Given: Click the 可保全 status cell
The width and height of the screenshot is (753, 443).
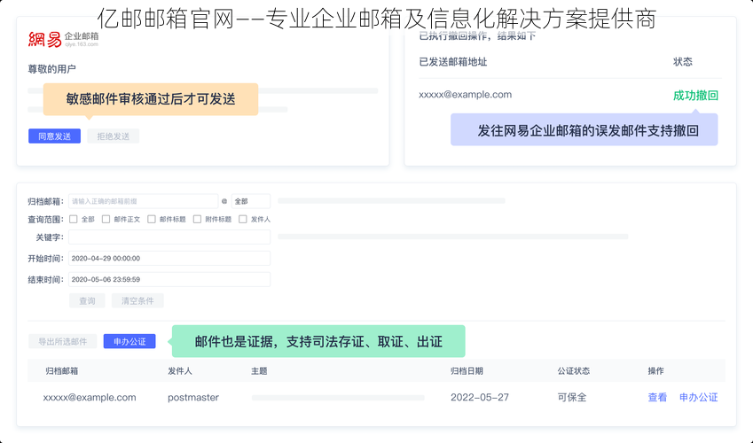Looking at the screenshot, I should click(x=571, y=398).
